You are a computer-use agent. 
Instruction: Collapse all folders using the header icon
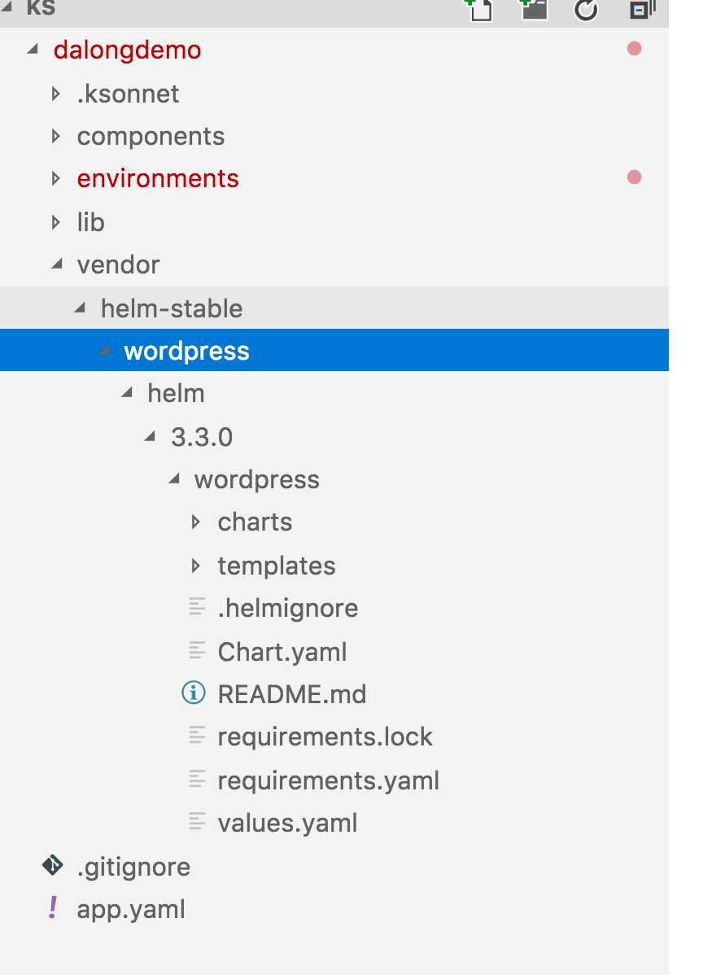click(642, 9)
